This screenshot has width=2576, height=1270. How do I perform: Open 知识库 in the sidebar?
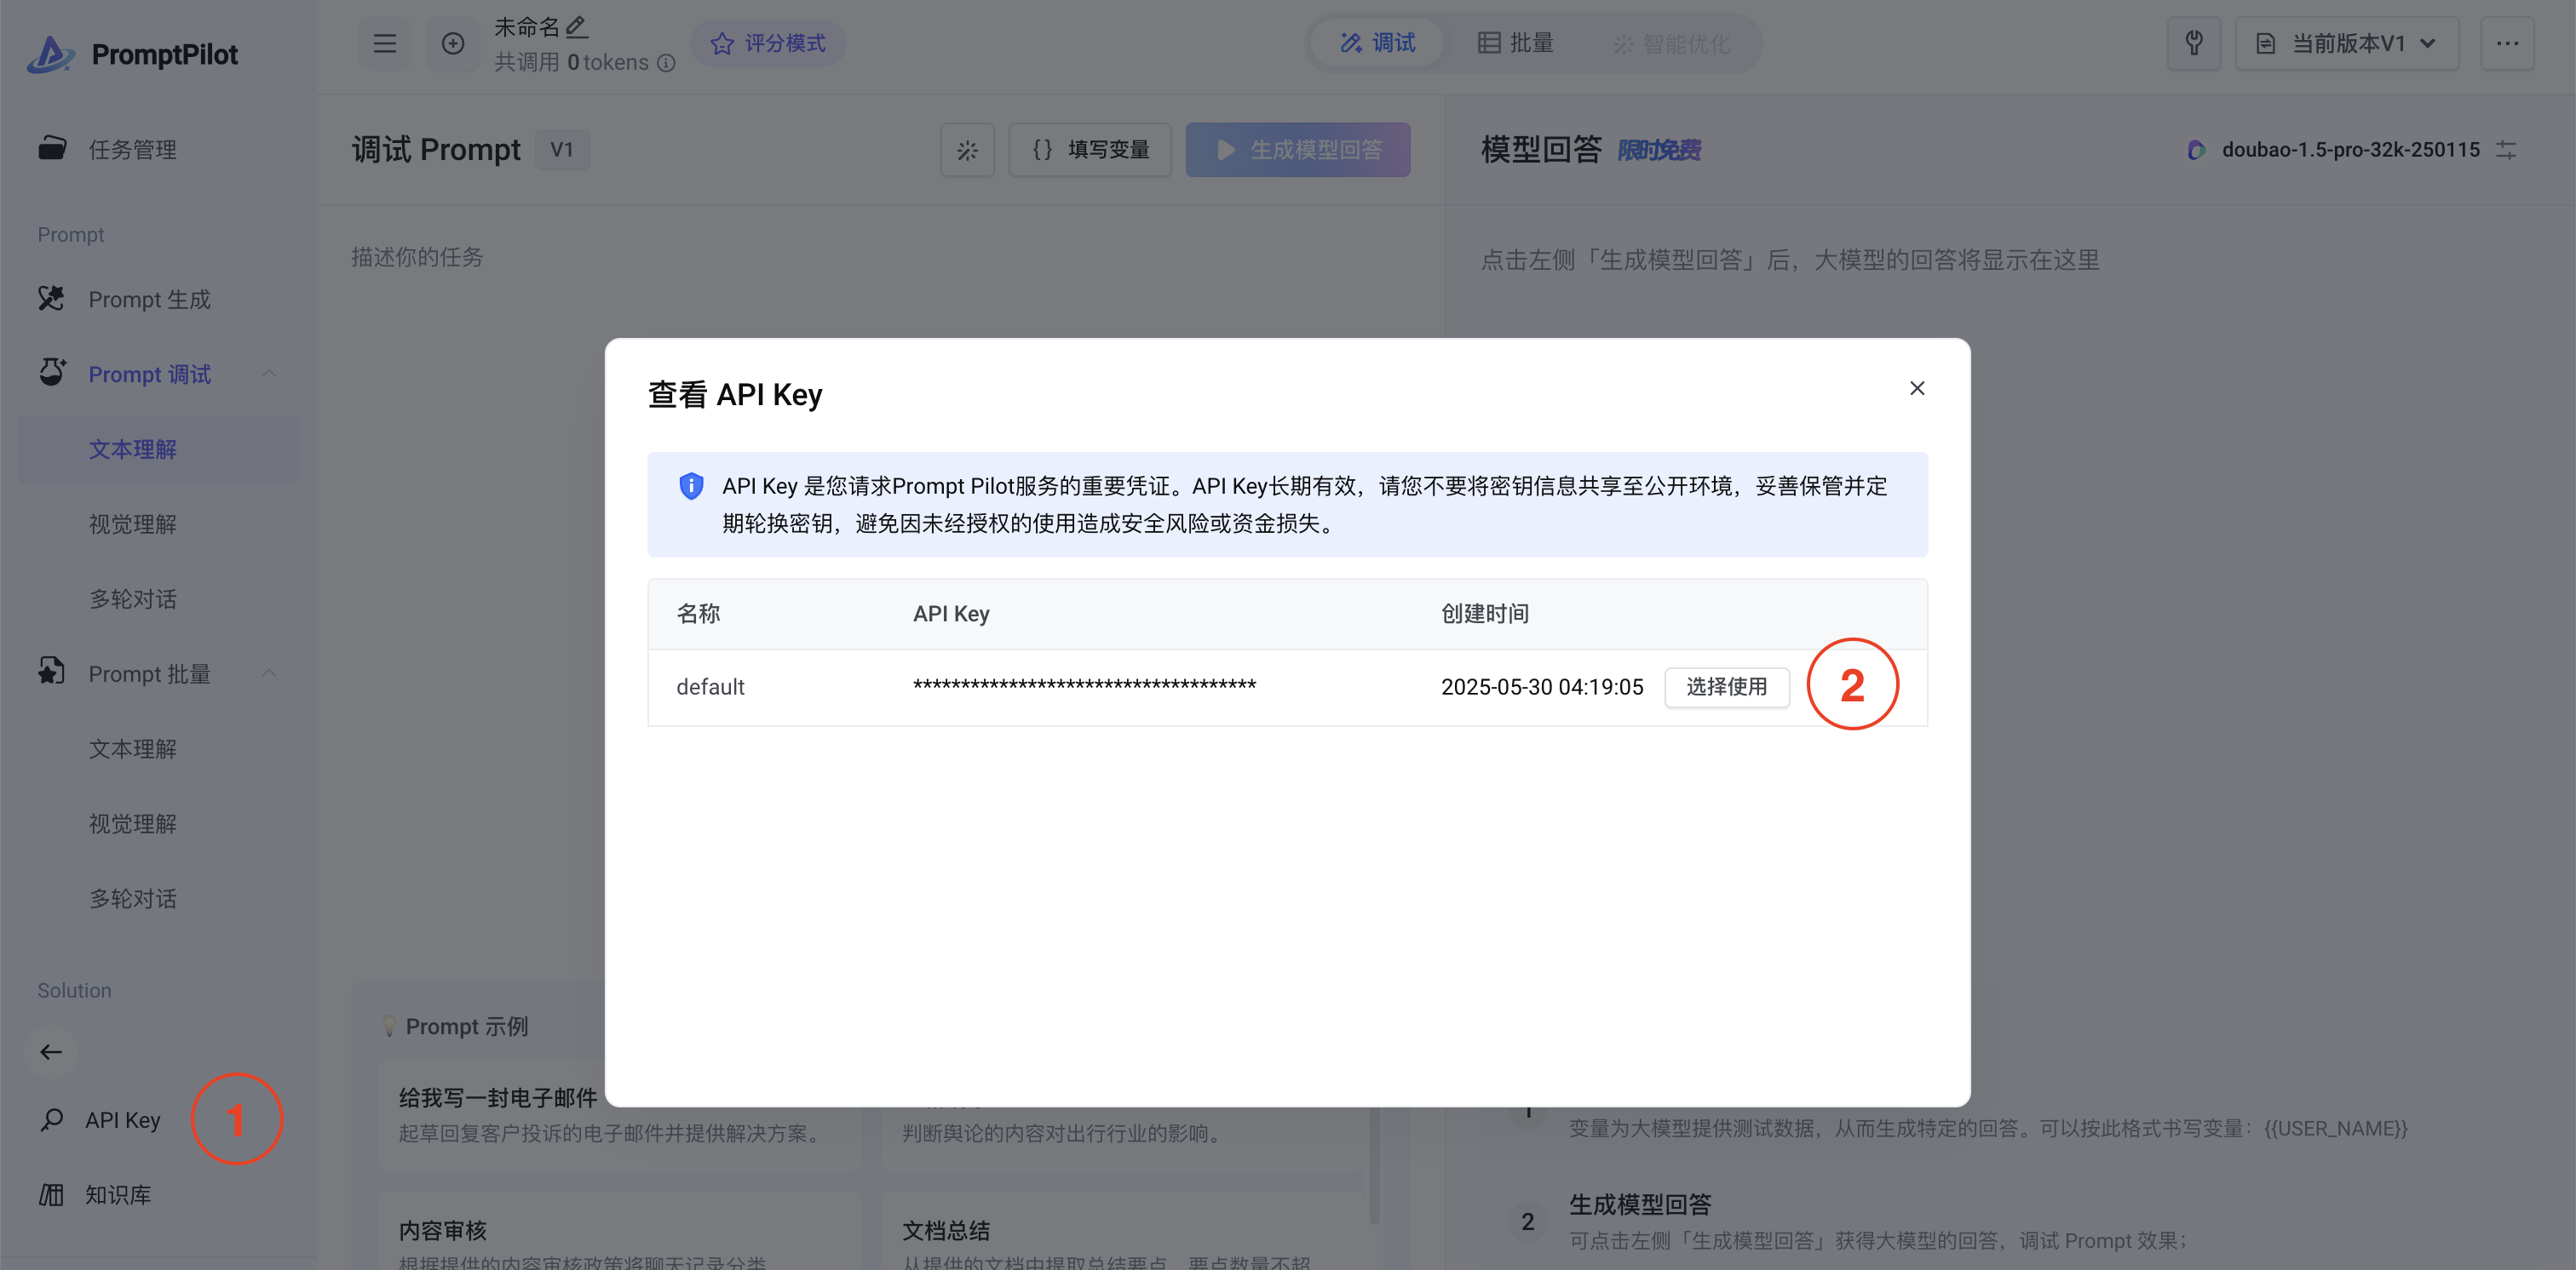(x=96, y=1194)
